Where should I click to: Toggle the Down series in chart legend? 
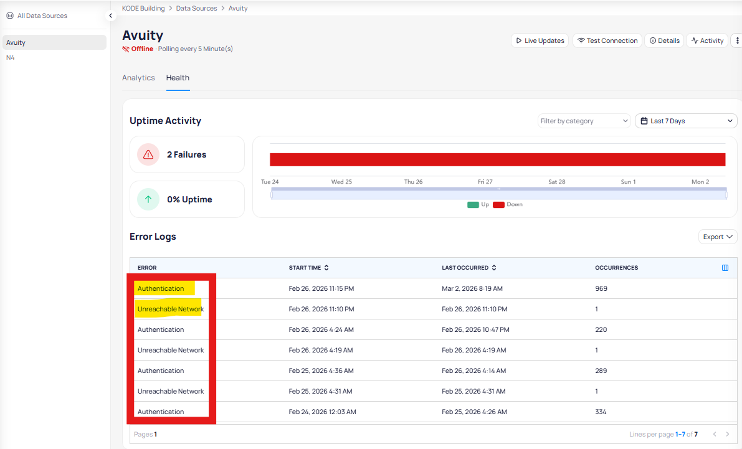[x=508, y=204]
